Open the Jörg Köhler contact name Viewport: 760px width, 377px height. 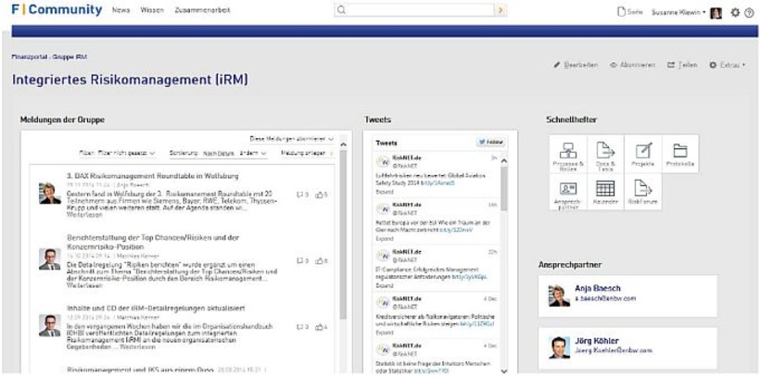pos(597,341)
